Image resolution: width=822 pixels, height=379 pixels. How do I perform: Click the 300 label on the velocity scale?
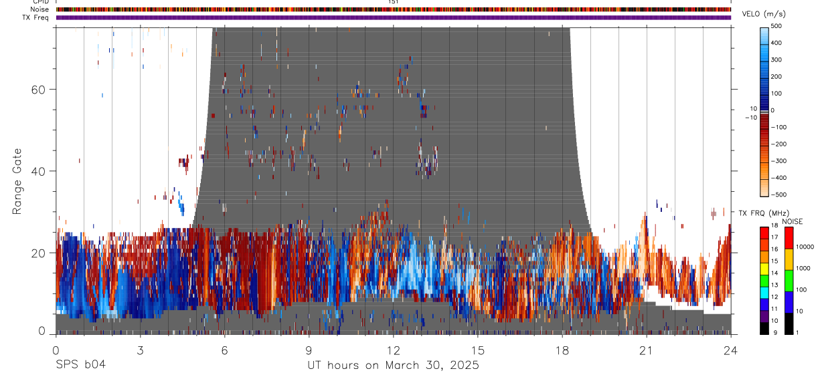776,60
